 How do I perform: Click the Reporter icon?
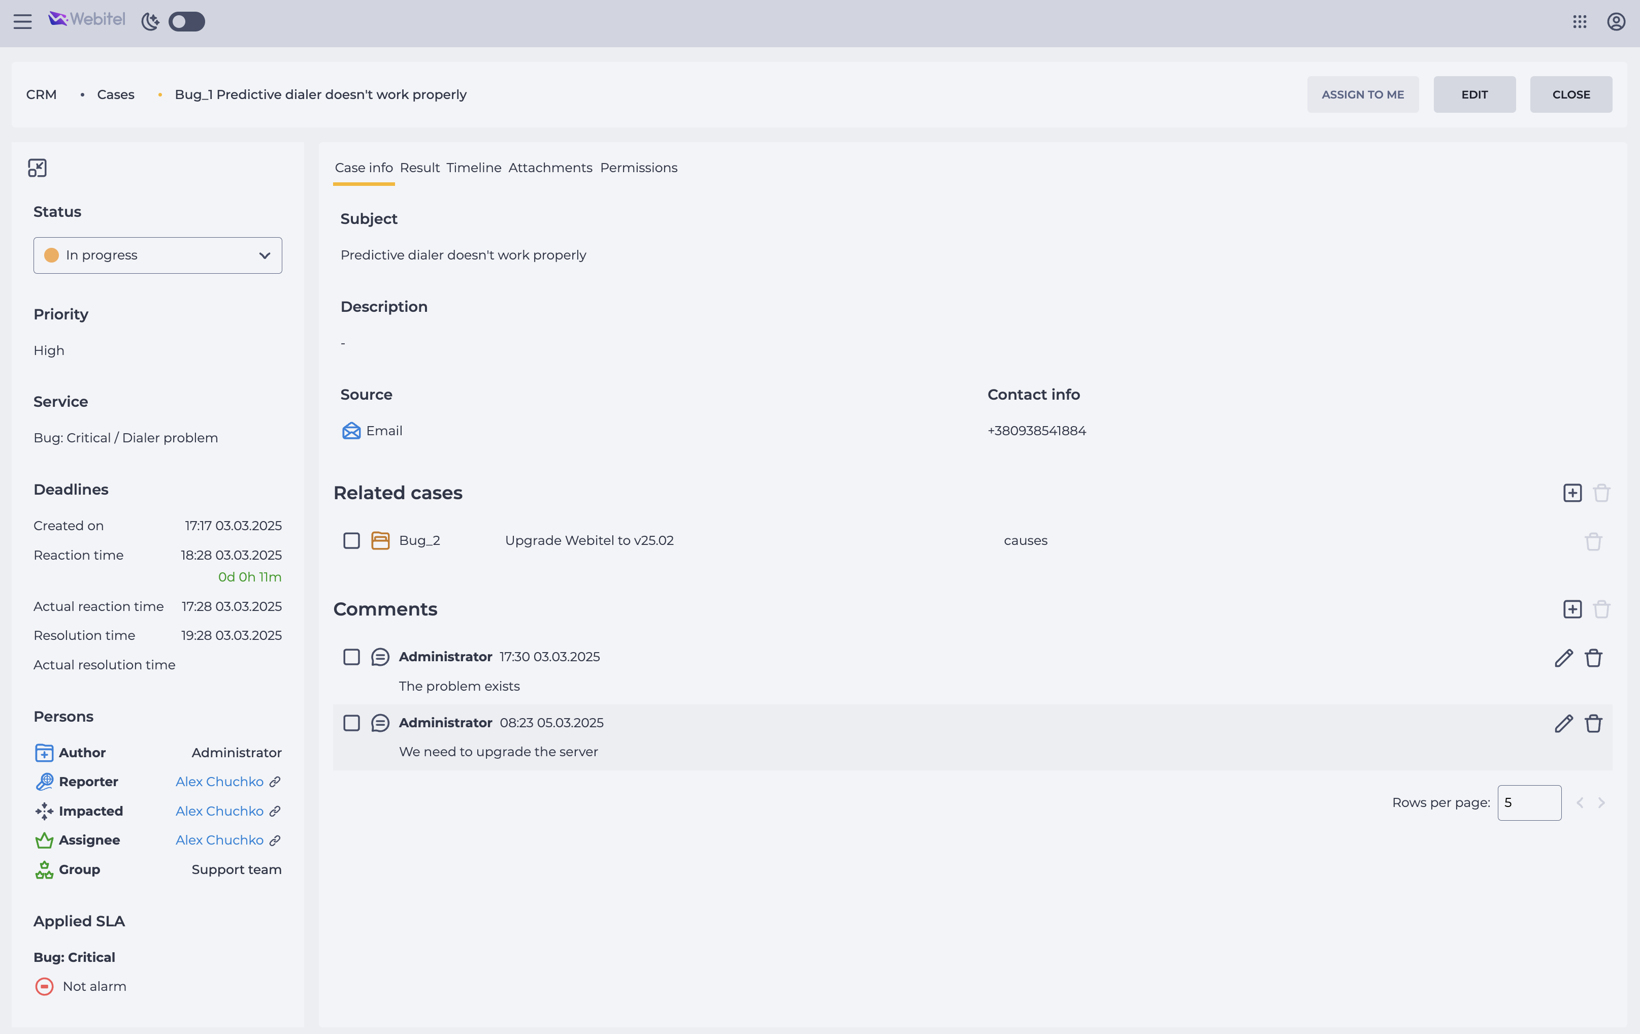coord(44,781)
